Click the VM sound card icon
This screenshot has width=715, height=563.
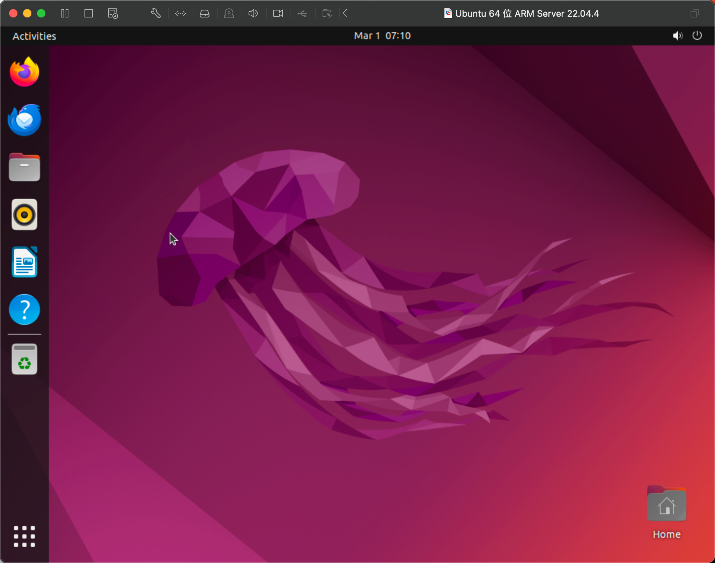tap(253, 14)
